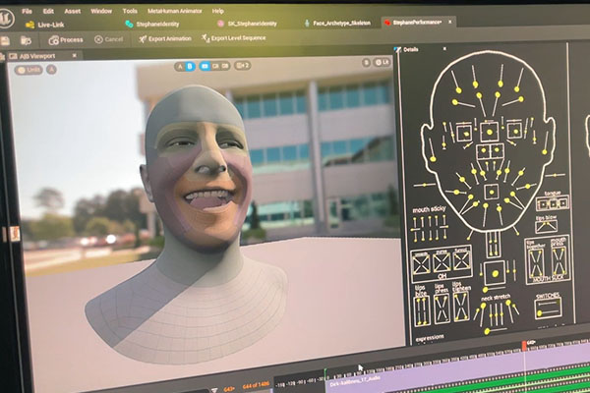Click the tongue control box

tap(553, 204)
